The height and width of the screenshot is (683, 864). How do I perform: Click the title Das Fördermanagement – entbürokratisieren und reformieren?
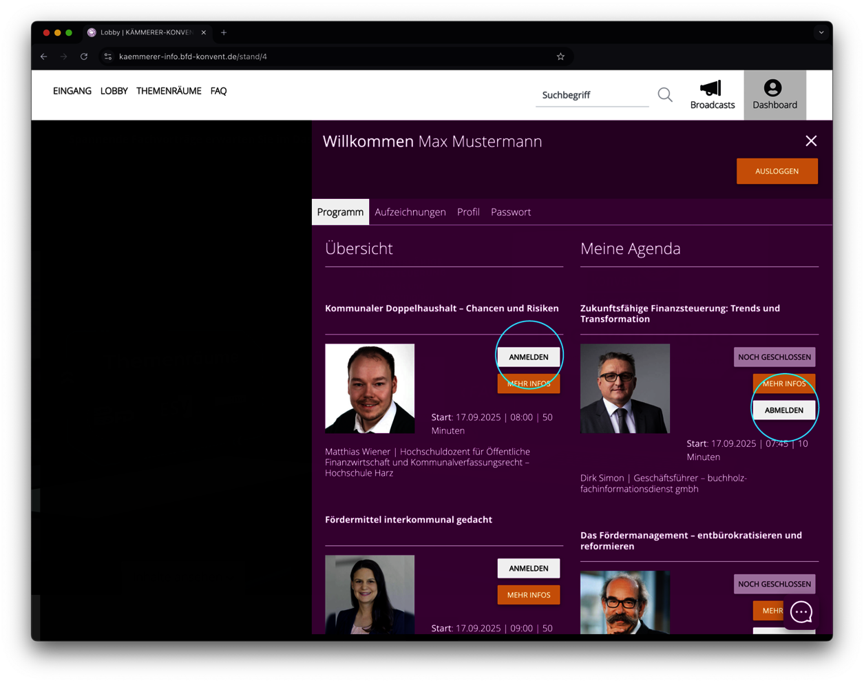click(x=691, y=540)
